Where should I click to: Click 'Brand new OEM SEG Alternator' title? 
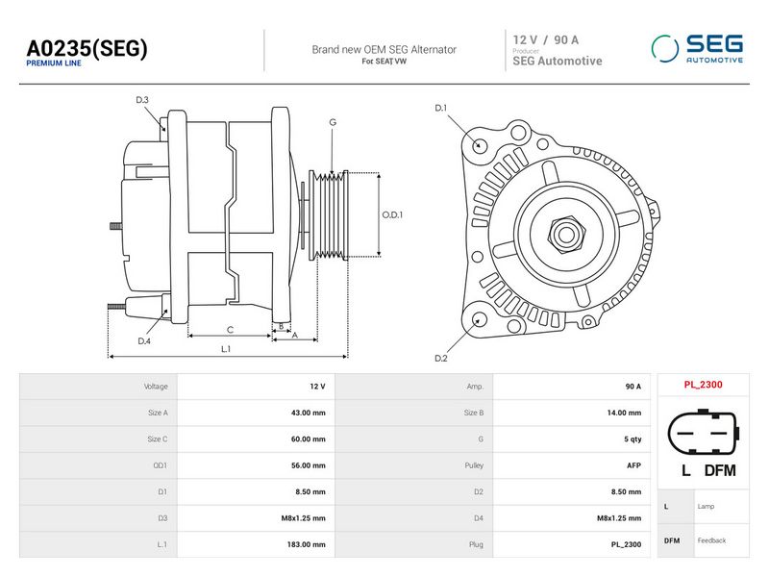[384, 50]
